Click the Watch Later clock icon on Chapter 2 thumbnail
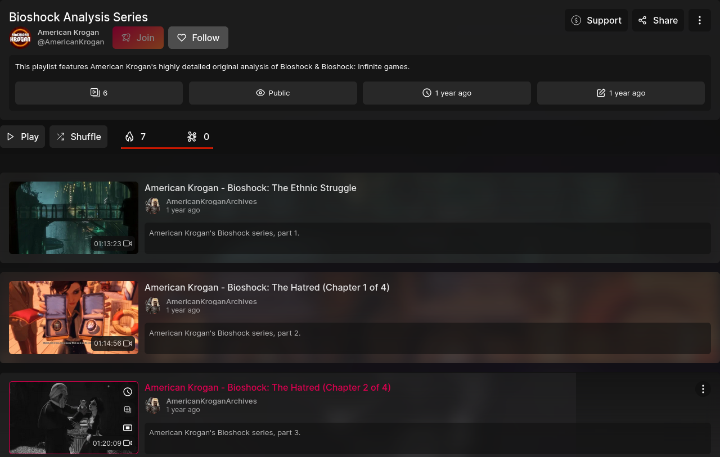Viewport: 720px width, 457px height. click(x=128, y=392)
